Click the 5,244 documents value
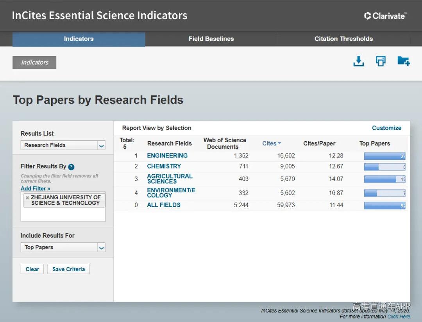422x322 pixels. tap(241, 205)
